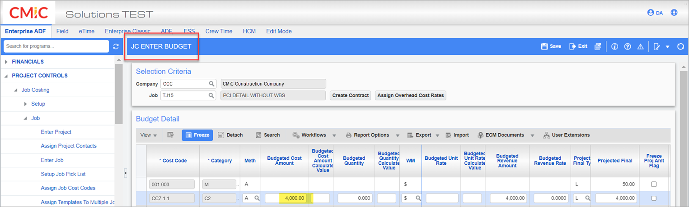
Task: Click the life ring support icon
Action: tap(675, 13)
